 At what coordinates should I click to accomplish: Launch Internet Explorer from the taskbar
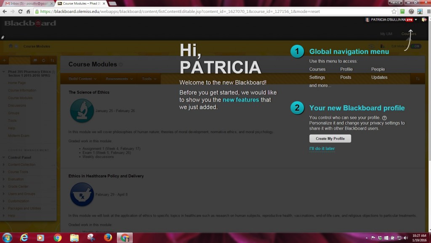24,238
